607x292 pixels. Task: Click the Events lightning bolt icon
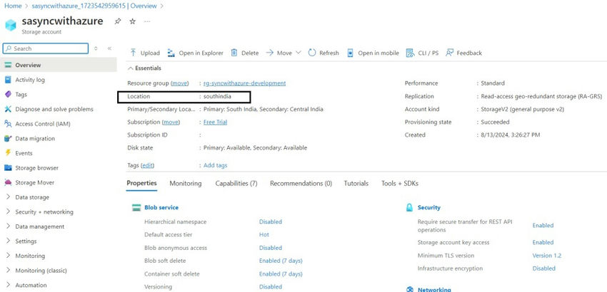pyautogui.click(x=8, y=153)
